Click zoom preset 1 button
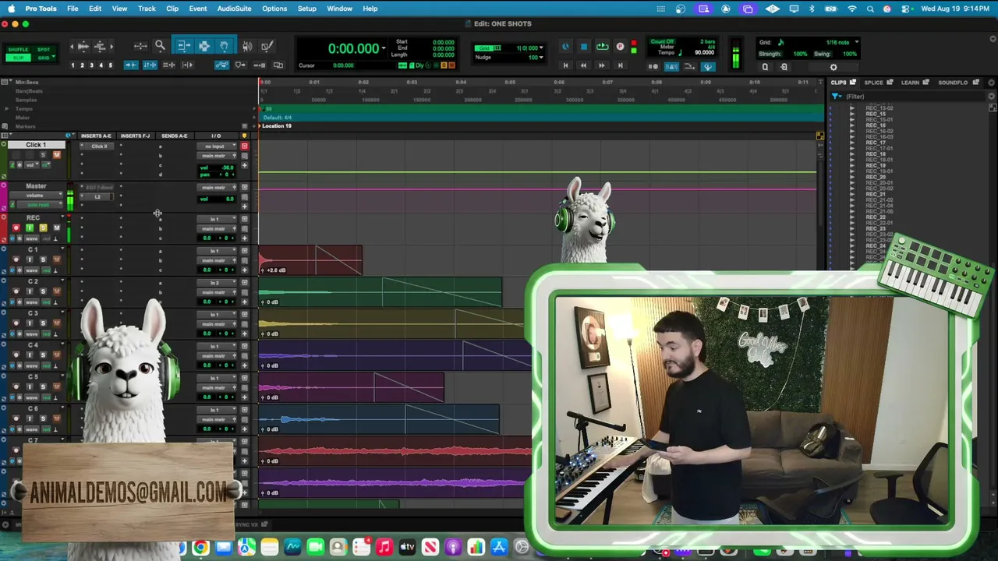Screen dimensions: 998x561 tap(73, 65)
